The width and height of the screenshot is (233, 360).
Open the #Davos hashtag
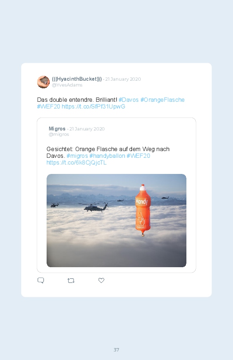click(x=129, y=100)
